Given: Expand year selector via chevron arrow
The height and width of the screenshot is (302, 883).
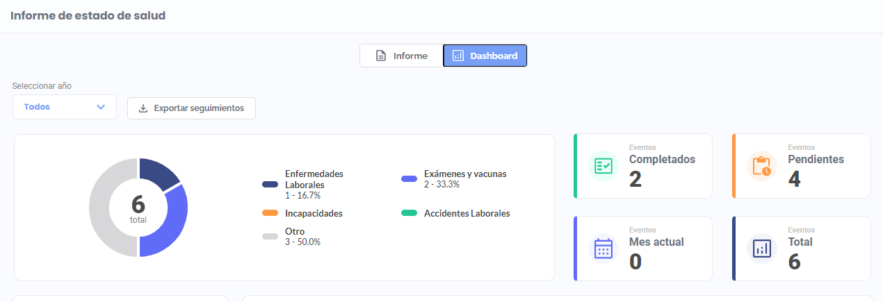Looking at the screenshot, I should tap(101, 107).
